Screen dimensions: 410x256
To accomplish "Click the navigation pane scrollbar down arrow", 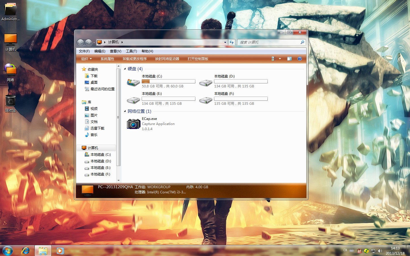I will 119,180.
